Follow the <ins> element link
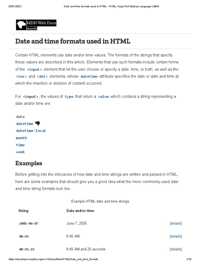The image size is (200, 266). [x=21, y=76]
